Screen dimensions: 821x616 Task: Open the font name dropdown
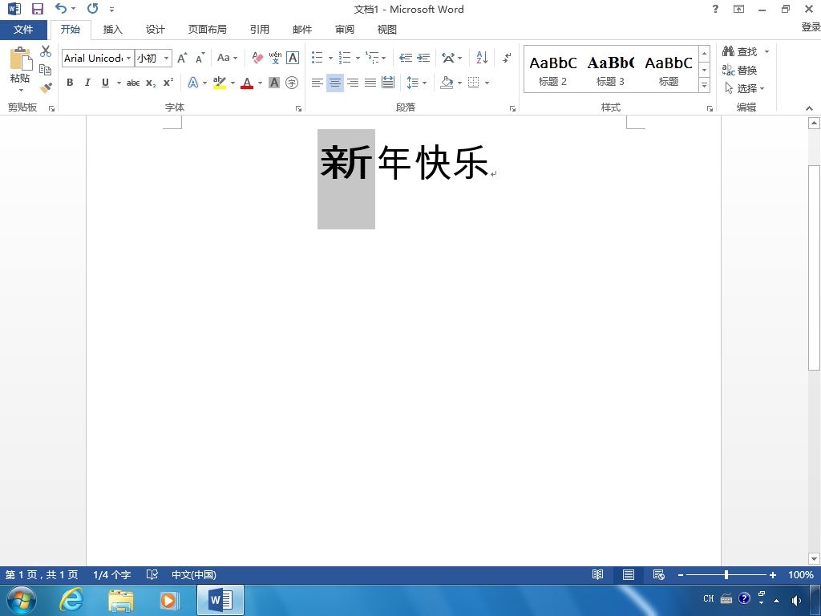(x=129, y=58)
